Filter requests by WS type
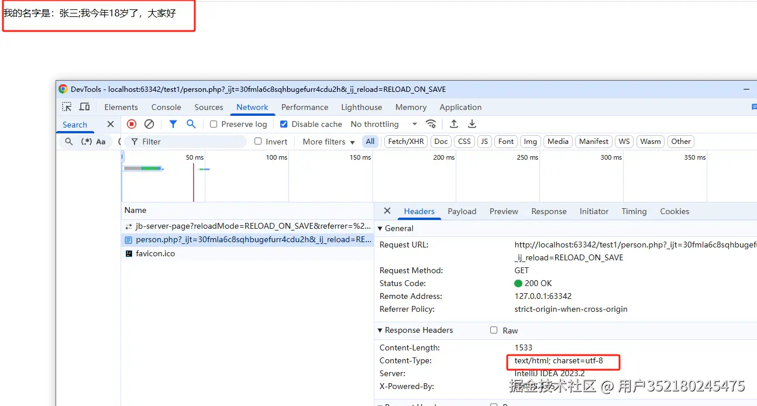This screenshot has width=757, height=406. click(624, 141)
